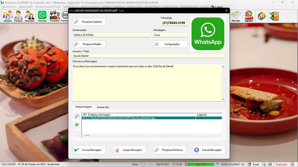Screen dimensions: 298x167
Task: Click the message scrollbar down arrow
Action: [223, 99]
